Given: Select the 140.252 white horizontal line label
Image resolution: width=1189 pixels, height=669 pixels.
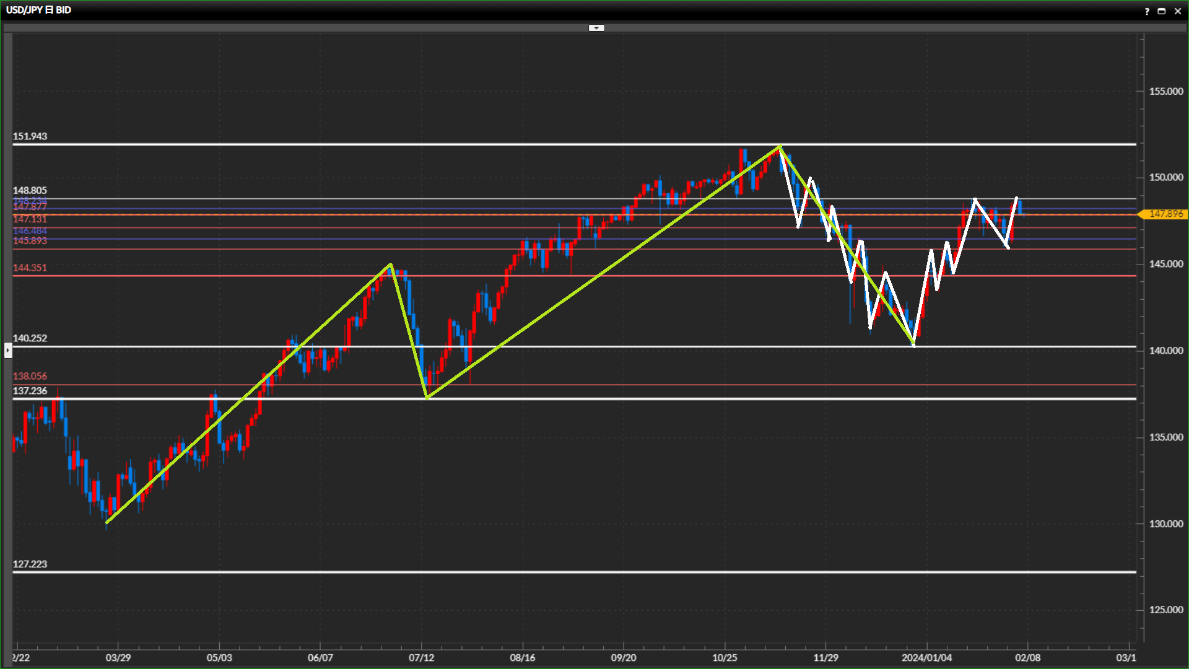Looking at the screenshot, I should (x=30, y=338).
